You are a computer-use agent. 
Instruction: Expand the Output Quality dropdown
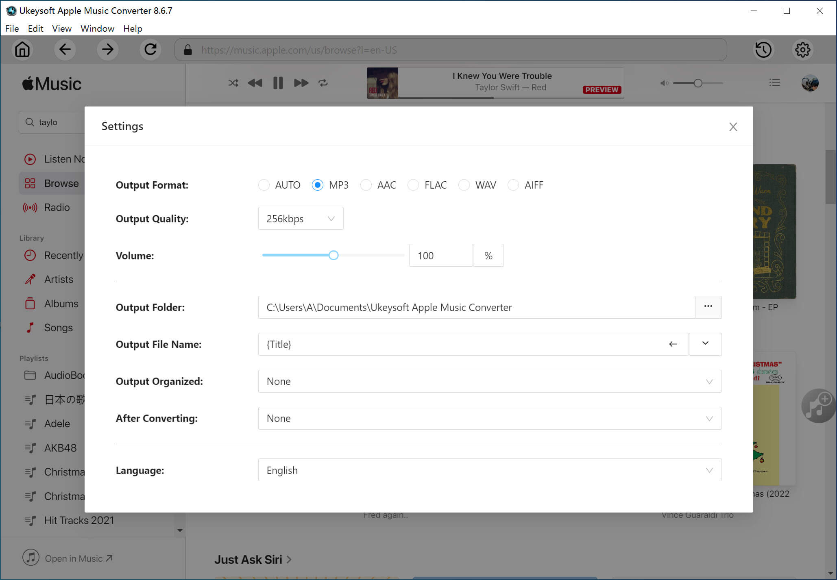tap(331, 219)
